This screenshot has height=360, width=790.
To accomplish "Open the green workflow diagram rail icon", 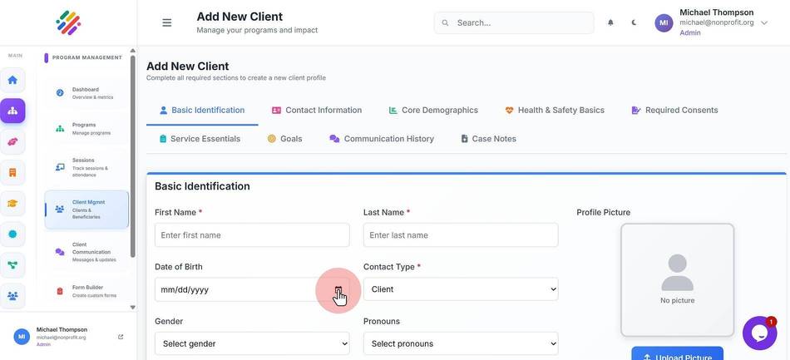I will (12, 265).
